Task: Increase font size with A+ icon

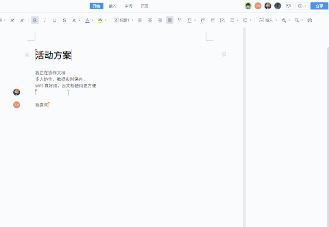Action: 12,21
